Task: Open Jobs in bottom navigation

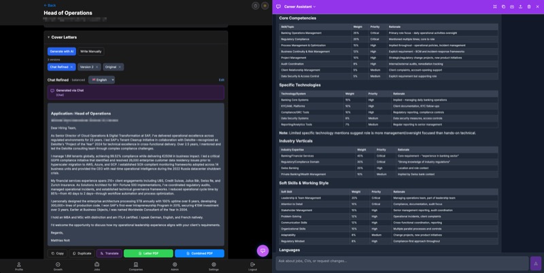Action: click(97, 266)
